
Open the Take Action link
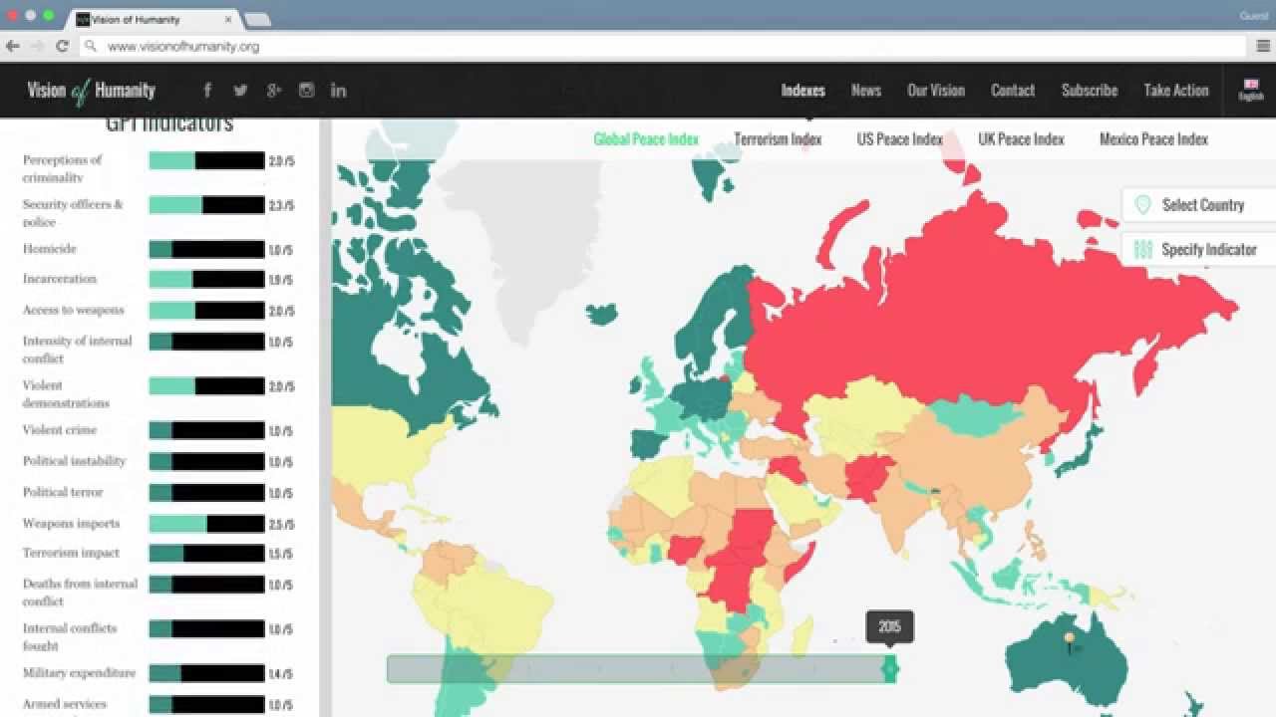[1175, 91]
